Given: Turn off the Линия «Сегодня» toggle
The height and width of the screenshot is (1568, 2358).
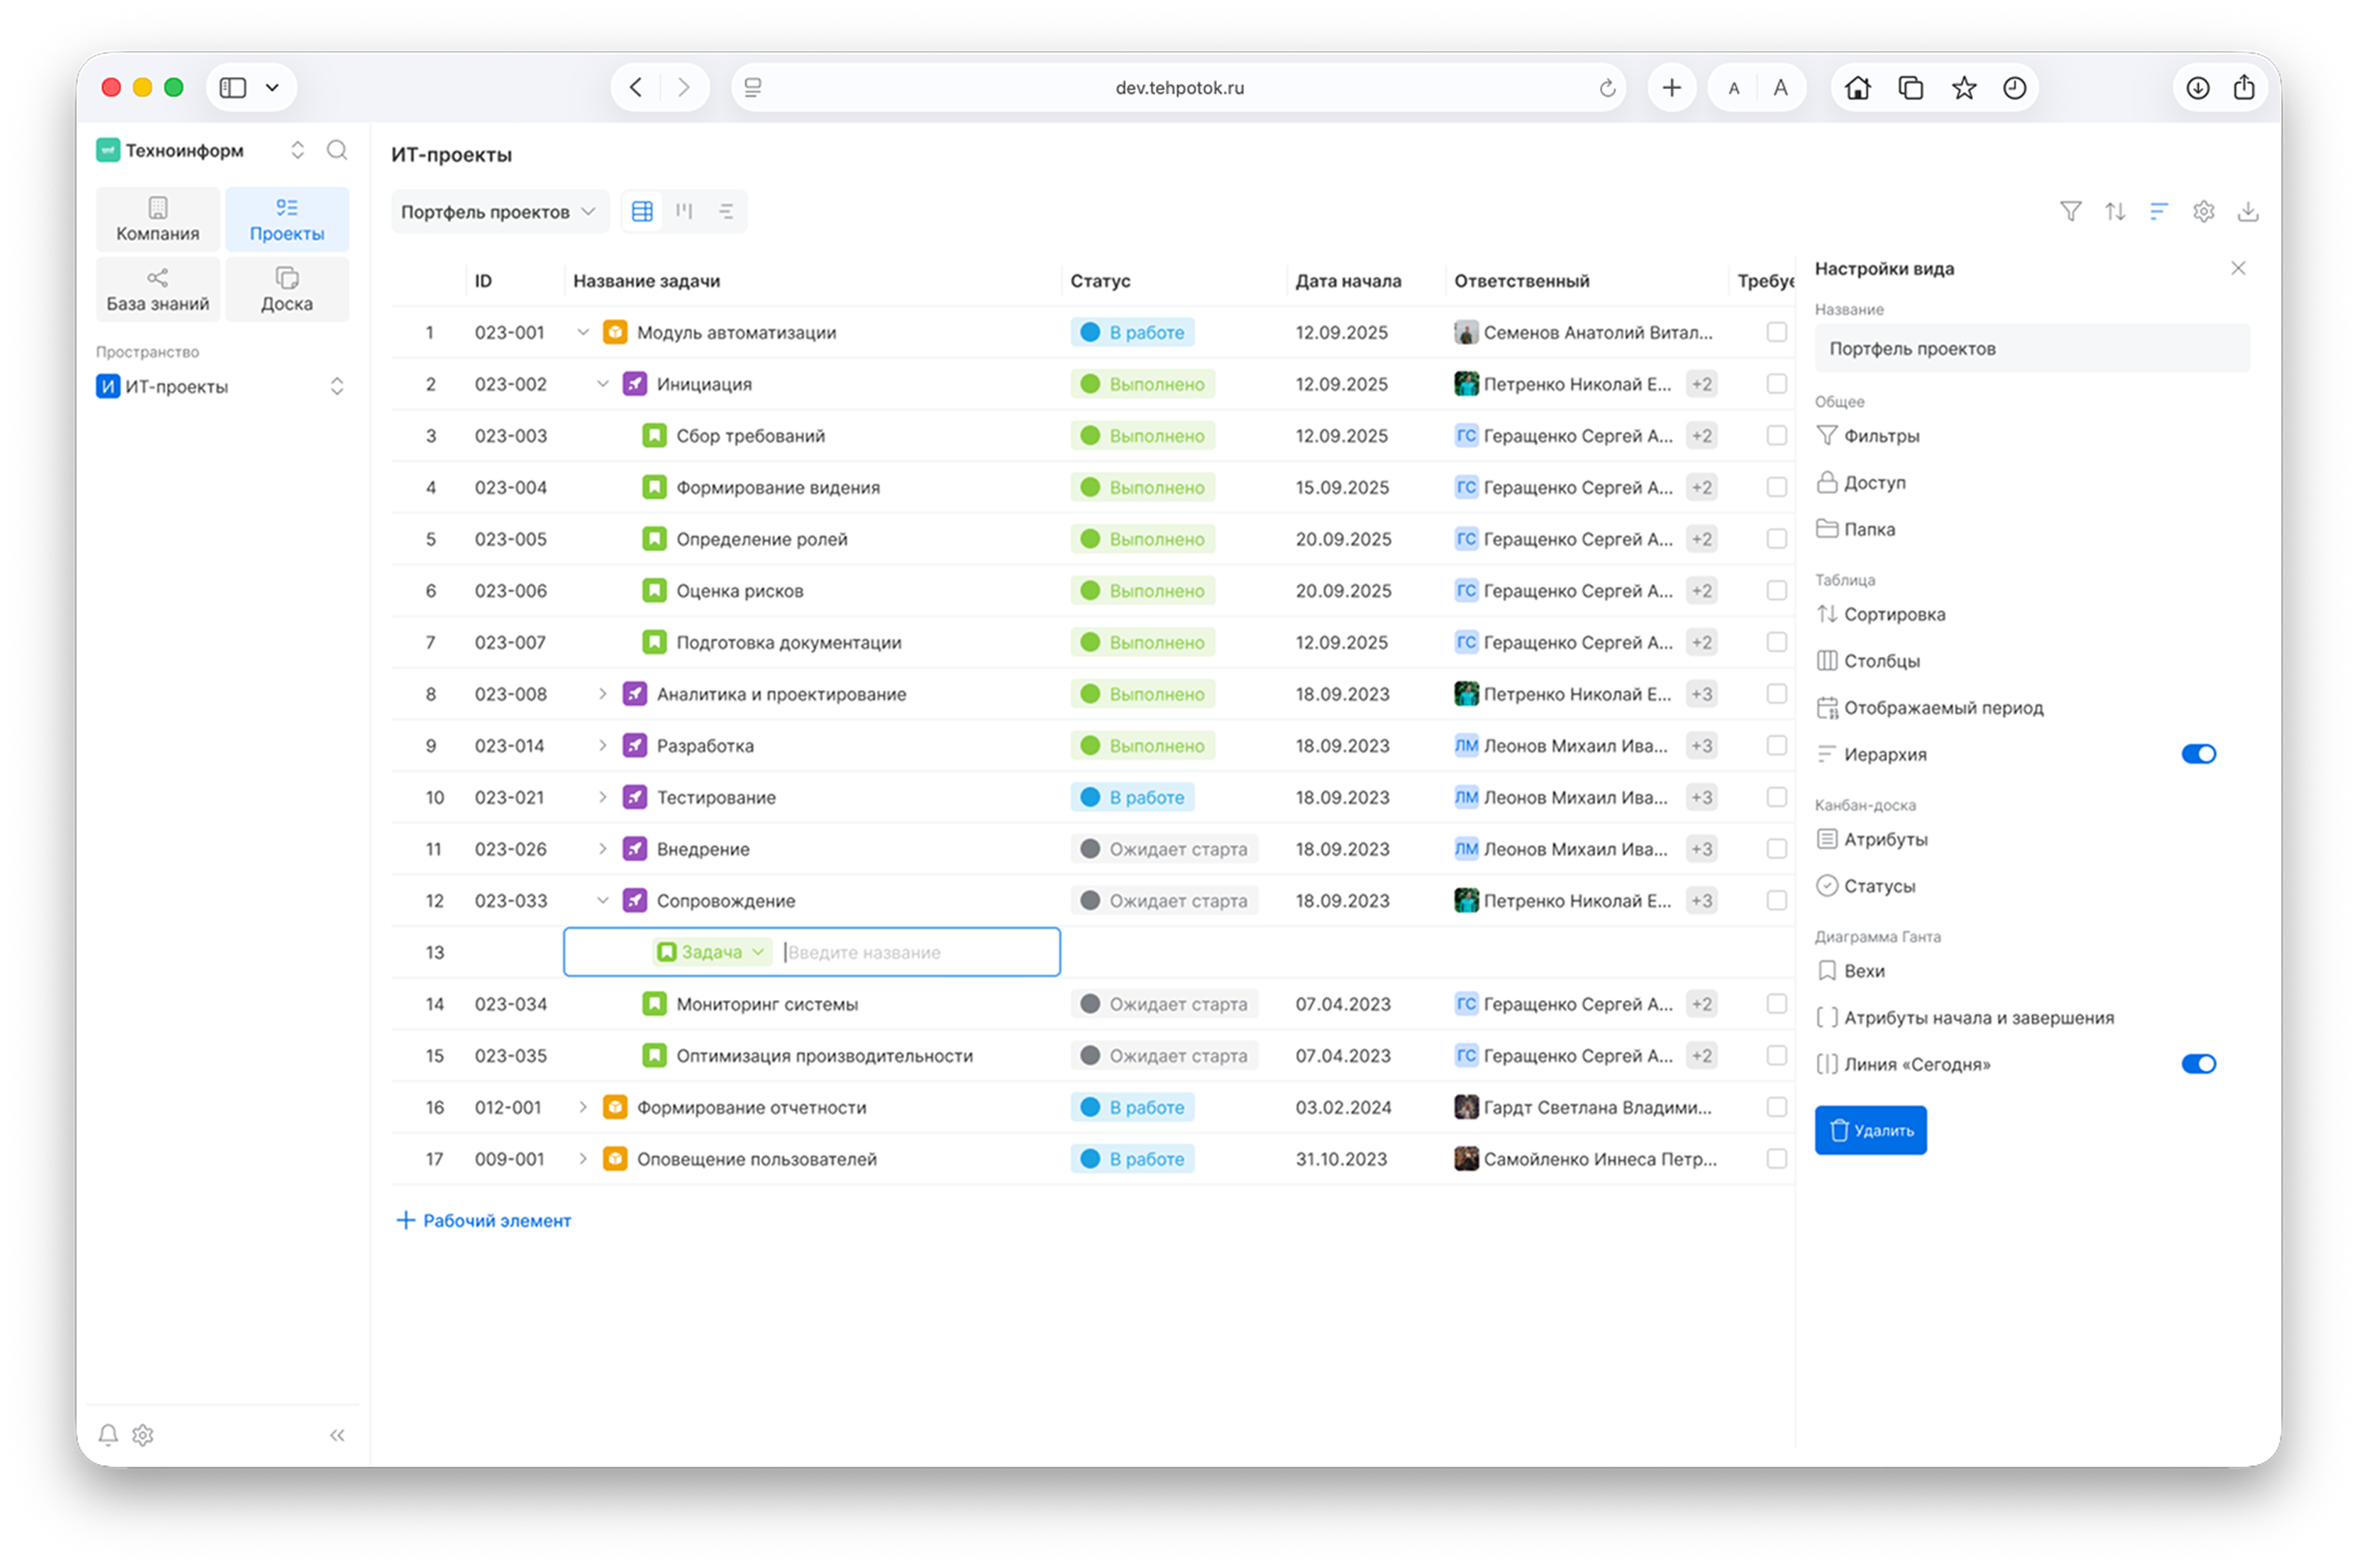Looking at the screenshot, I should 2198,1064.
